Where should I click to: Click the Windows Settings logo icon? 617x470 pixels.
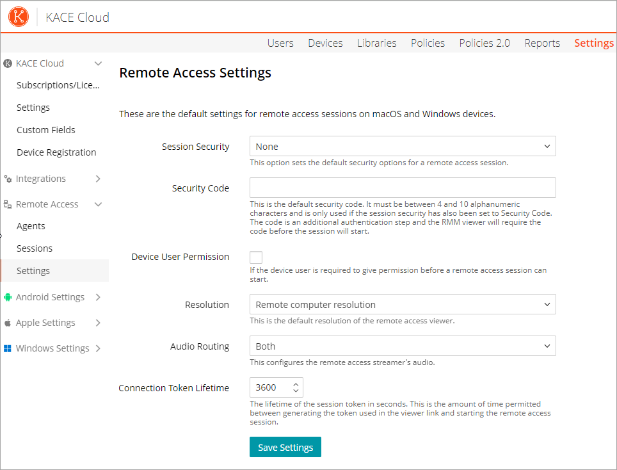pyautogui.click(x=8, y=348)
